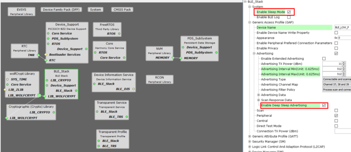Image resolution: width=351 pixels, height=152 pixels.
Task: Enable Privacy checkbox
Action: coord(336,48)
